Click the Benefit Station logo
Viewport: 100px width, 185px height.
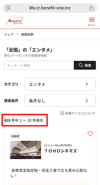(14, 22)
